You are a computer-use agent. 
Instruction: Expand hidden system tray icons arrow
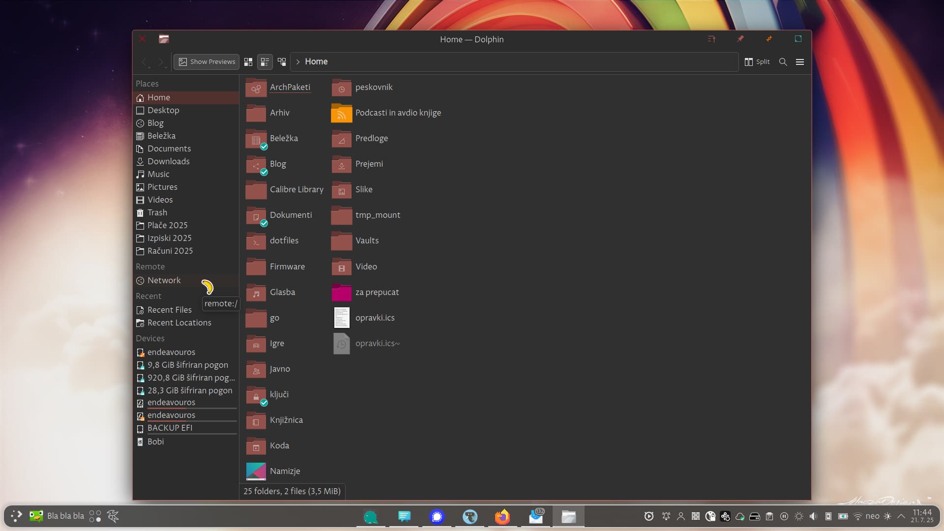tap(901, 516)
